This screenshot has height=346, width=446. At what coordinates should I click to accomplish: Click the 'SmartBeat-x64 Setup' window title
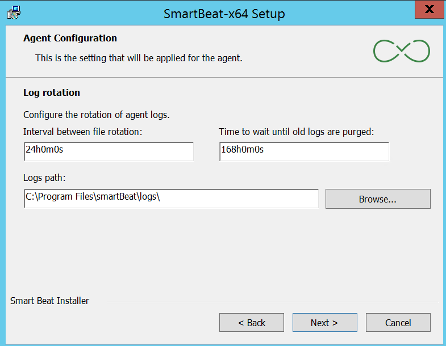click(x=224, y=14)
